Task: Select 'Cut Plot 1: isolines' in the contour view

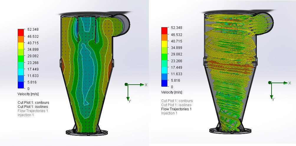Action: tap(32, 106)
